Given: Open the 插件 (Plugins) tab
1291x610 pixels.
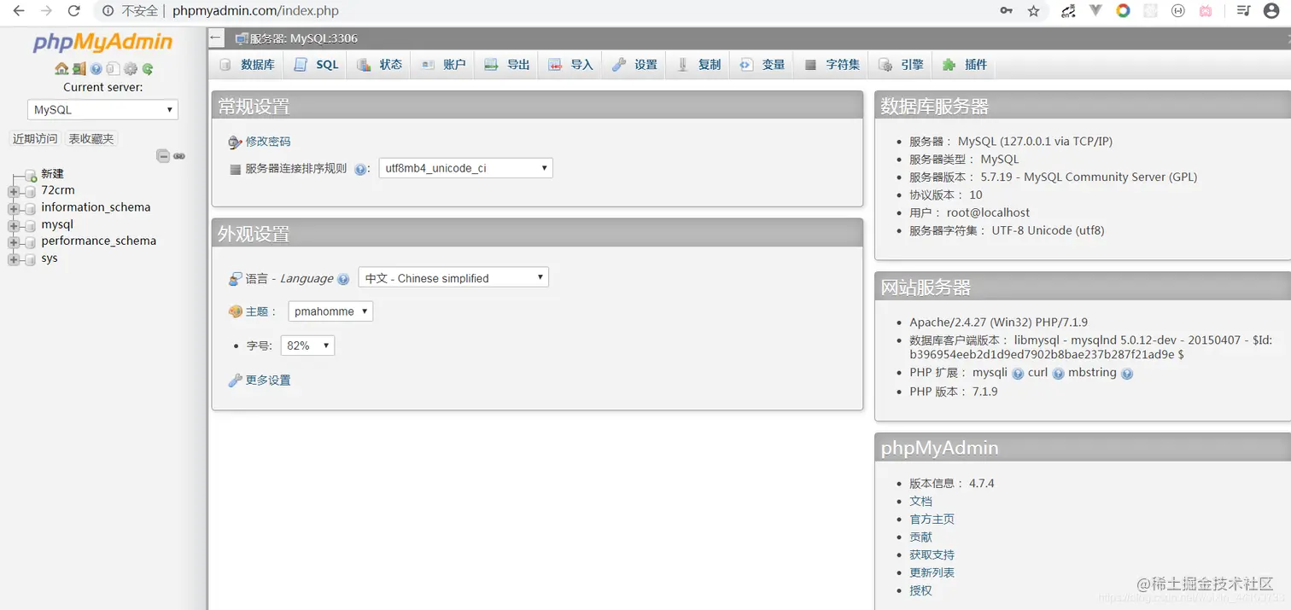Looking at the screenshot, I should [965, 65].
